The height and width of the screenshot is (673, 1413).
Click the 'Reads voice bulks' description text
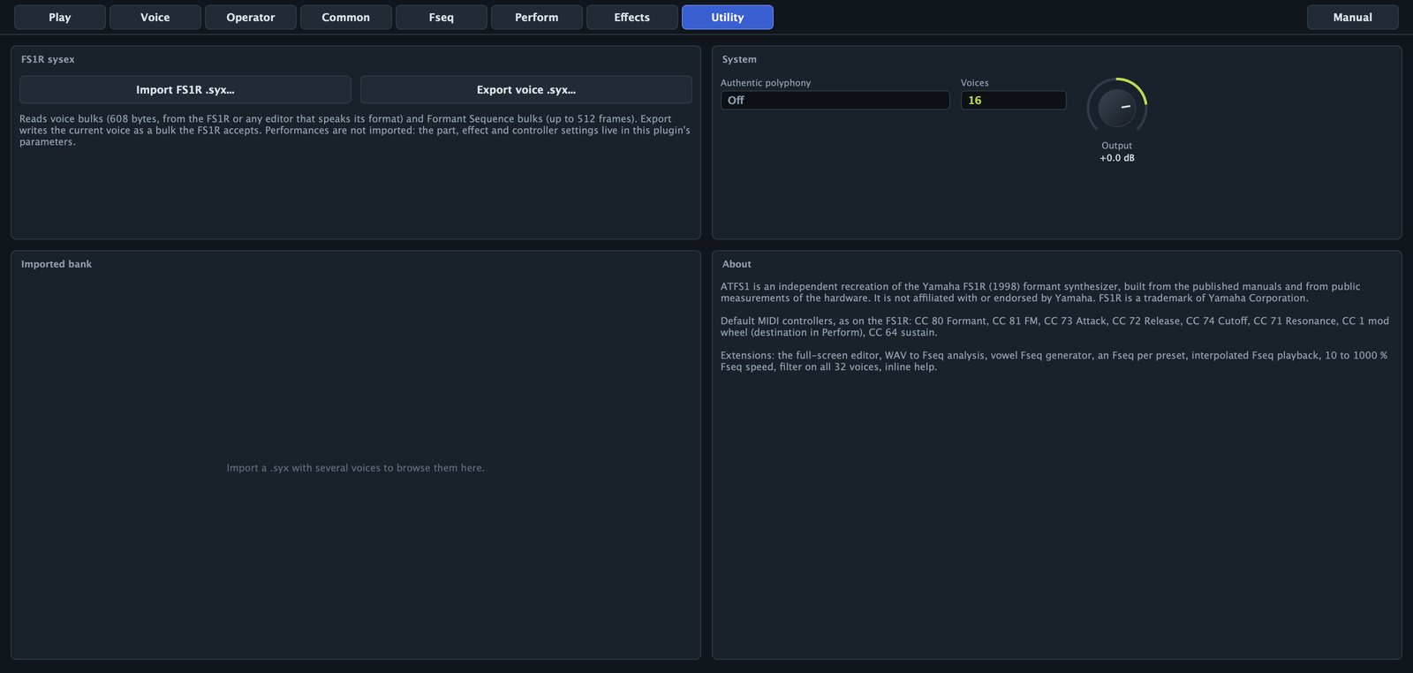pyautogui.click(x=355, y=131)
